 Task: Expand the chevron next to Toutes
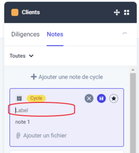point(31,56)
